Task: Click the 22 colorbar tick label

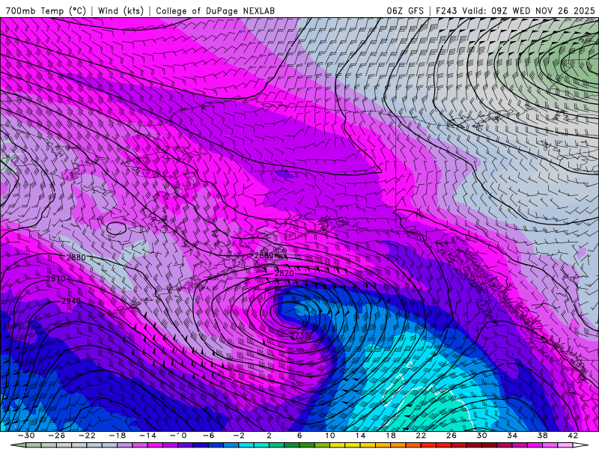Action: [421, 436]
